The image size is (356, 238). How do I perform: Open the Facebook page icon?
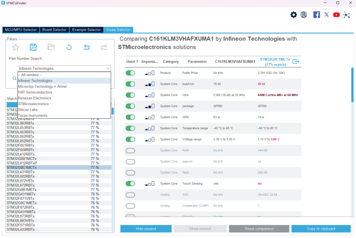coord(316,15)
